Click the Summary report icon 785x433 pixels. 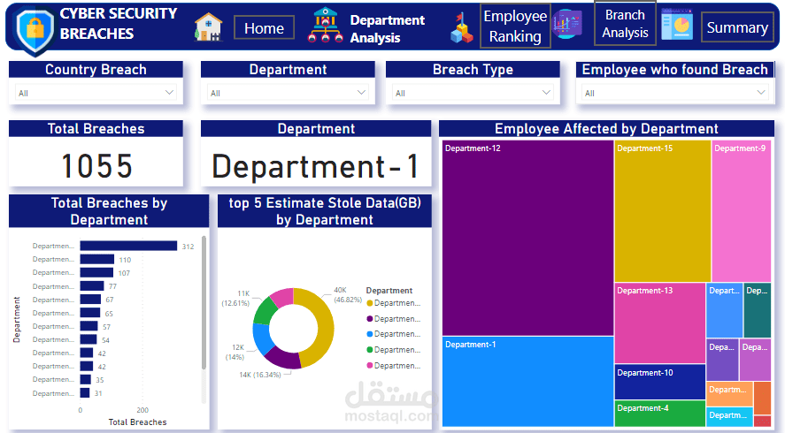tap(677, 24)
